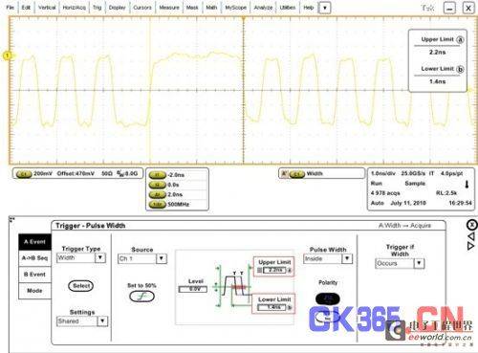The height and width of the screenshot is (353, 478).
Task: Expand the Trigger if Width Occurs dropdown
Action: point(419,263)
